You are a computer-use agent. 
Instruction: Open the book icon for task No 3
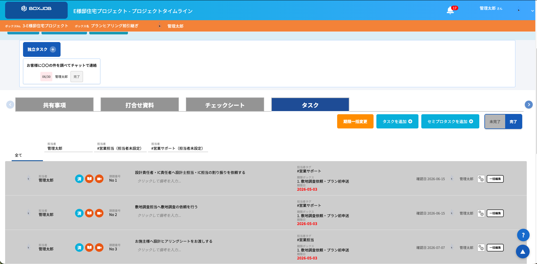point(89,248)
